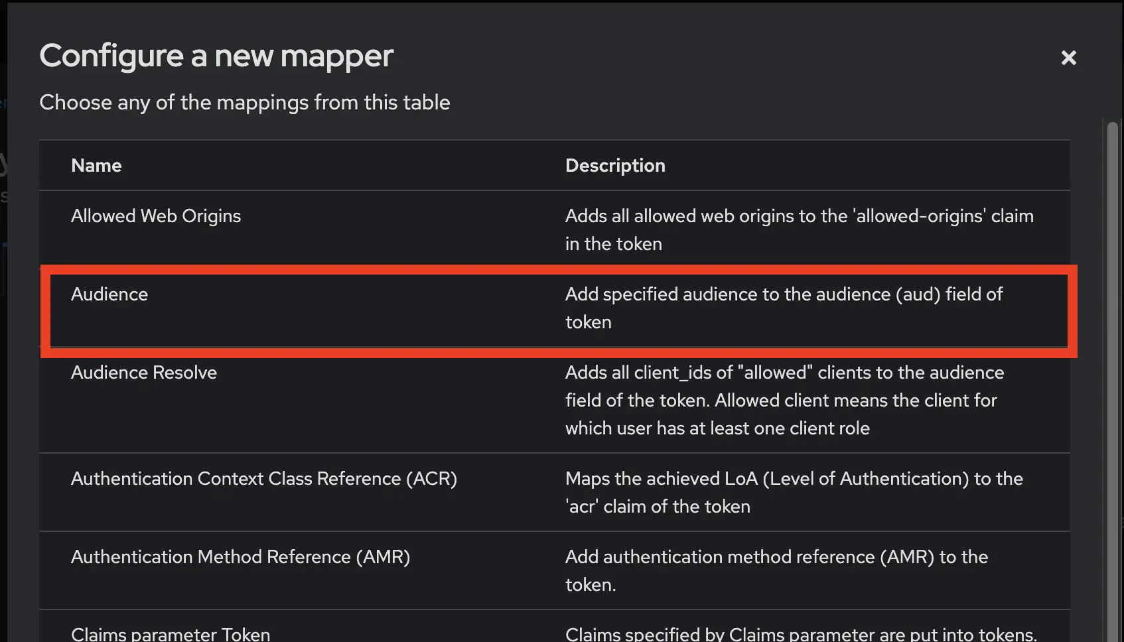
Task: Click the Choose any of the mappings subtitle
Action: [245, 102]
